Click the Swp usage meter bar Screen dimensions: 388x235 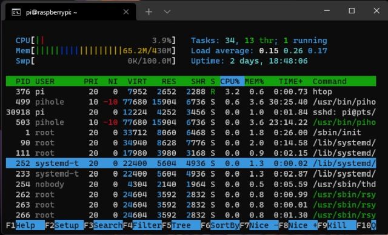pos(96,61)
